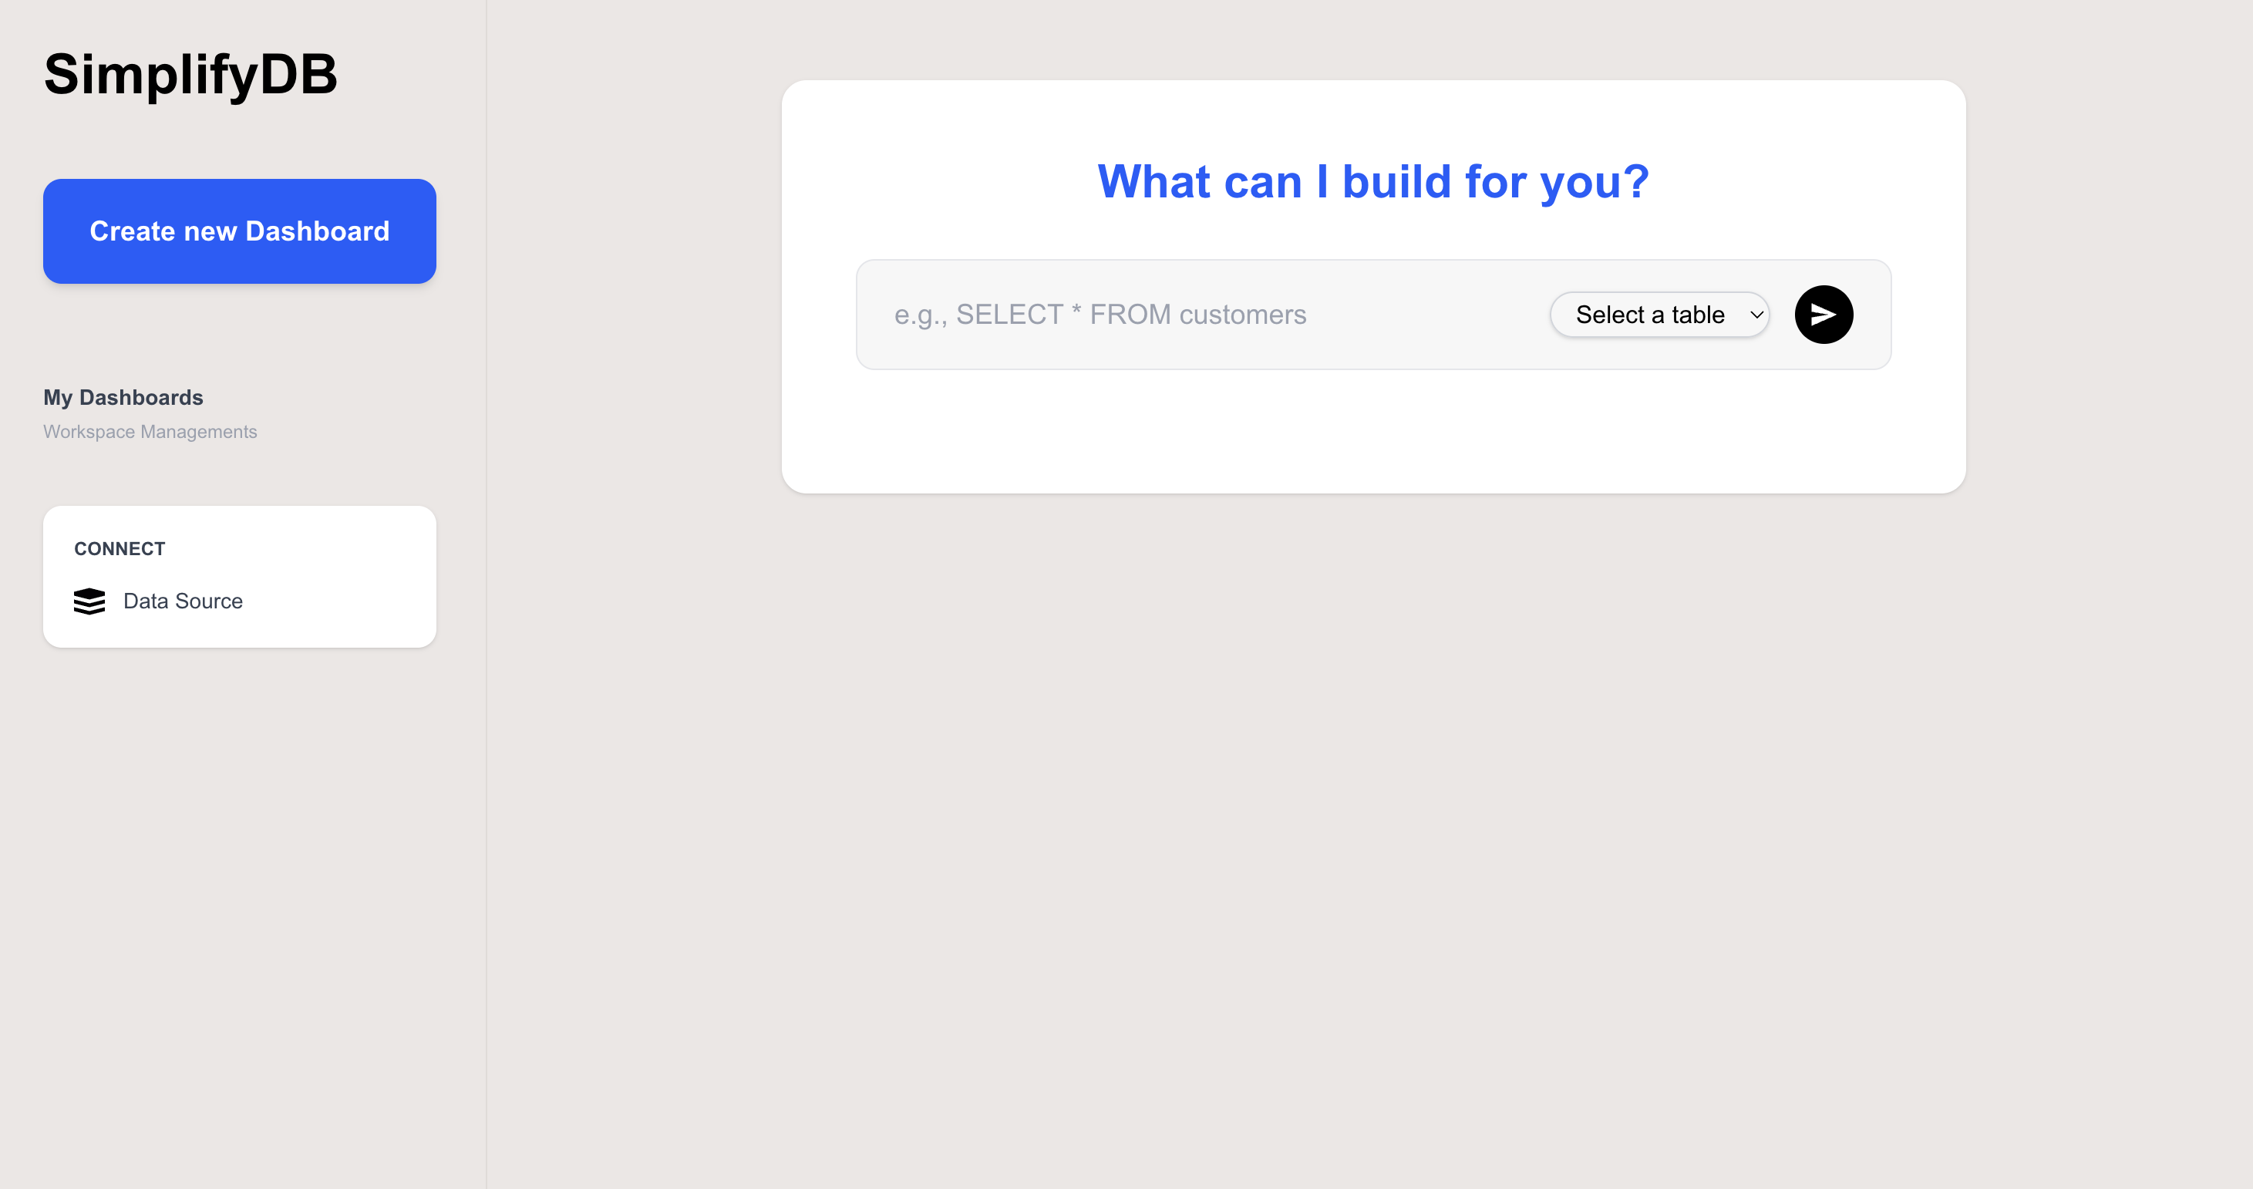Viewport: 2253px width, 1189px height.
Task: Click the Create new Dashboard button
Action: 240,231
